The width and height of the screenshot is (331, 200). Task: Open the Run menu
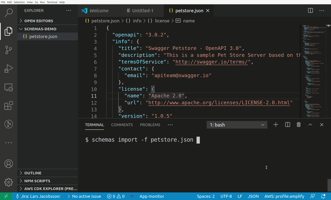[42, 2]
